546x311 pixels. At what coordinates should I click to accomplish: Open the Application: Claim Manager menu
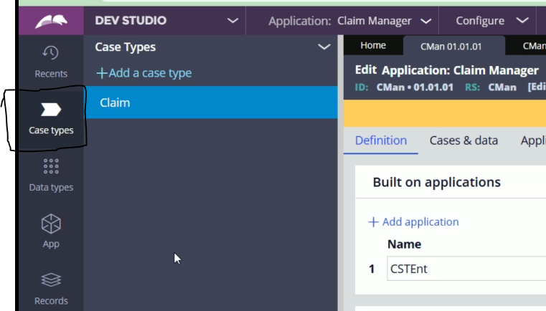pos(349,21)
